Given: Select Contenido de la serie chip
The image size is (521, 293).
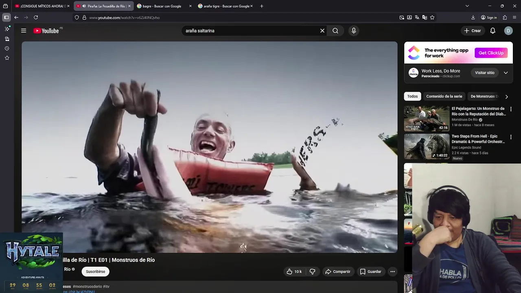Looking at the screenshot, I should 444,96.
